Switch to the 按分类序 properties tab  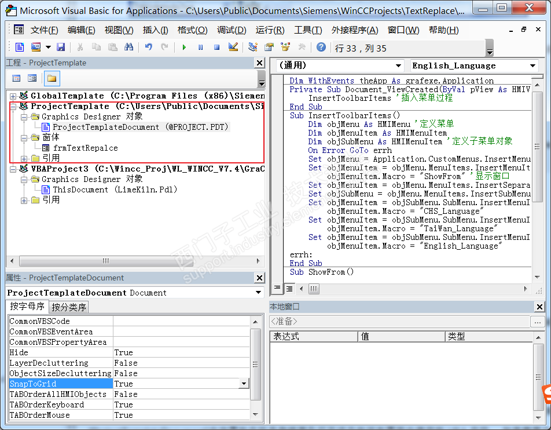(x=69, y=307)
